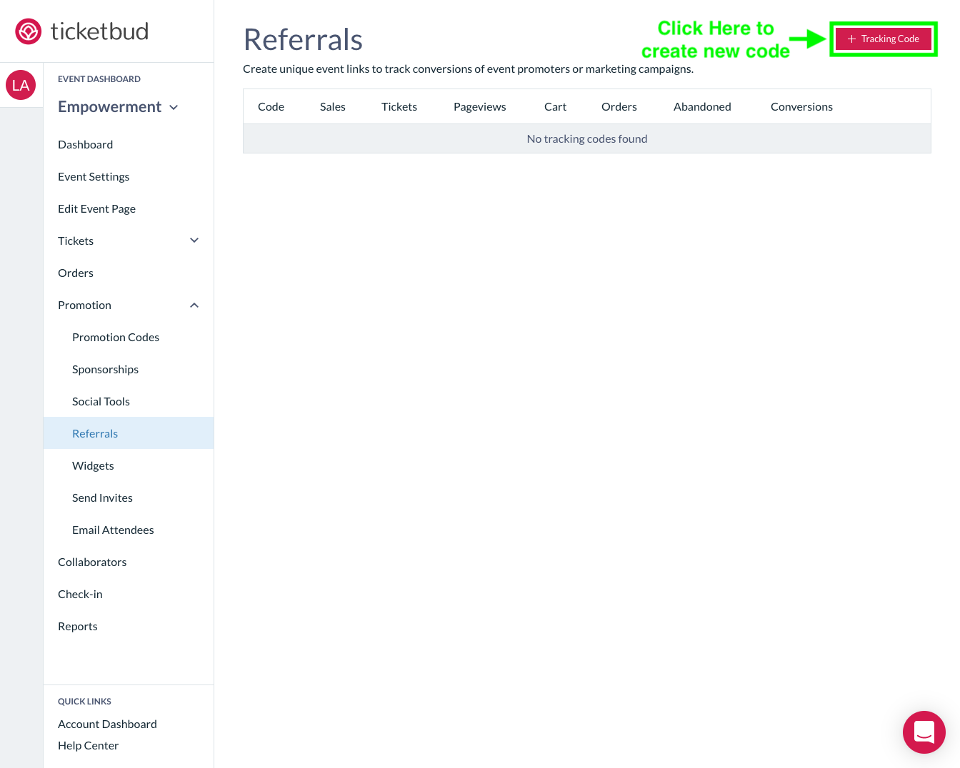This screenshot has height=768, width=960.
Task: Expand the Tickets submenu chevron
Action: [x=194, y=241]
